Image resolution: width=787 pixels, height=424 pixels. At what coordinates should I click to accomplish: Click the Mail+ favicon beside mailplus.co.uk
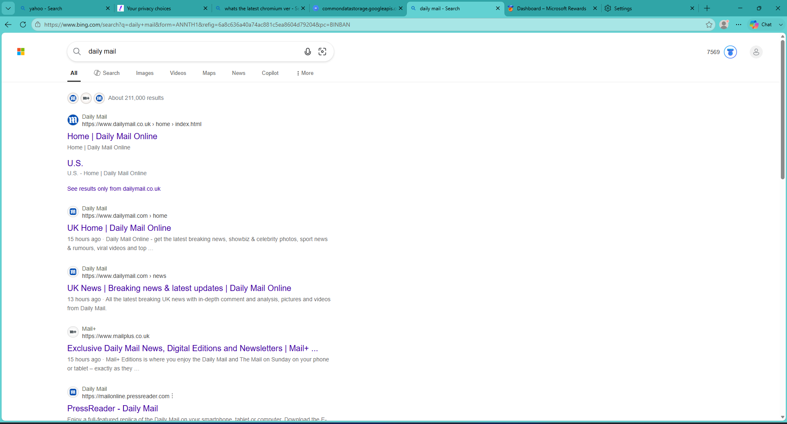pos(73,332)
